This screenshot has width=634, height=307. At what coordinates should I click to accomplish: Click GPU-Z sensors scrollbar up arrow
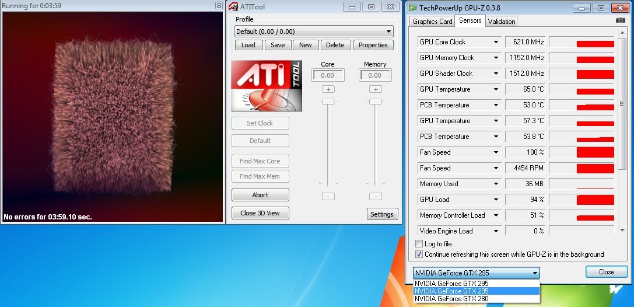coord(622,32)
